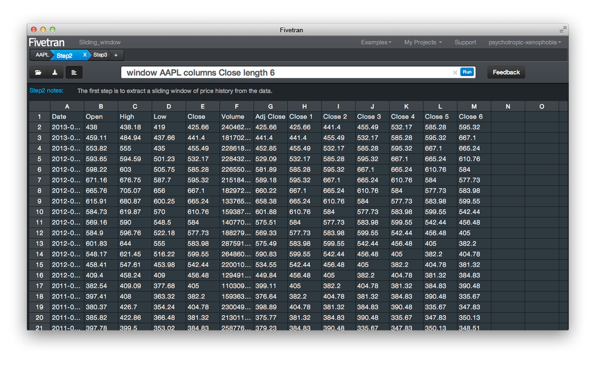Click the Close 6 header cell
Image resolution: width=596 pixels, height=367 pixels.
[x=474, y=117]
